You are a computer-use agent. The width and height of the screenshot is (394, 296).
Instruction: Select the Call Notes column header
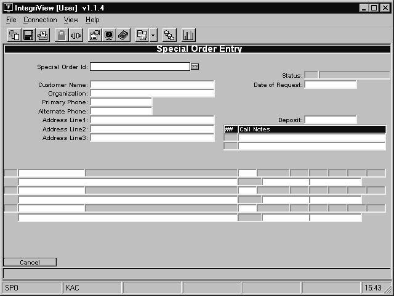(x=311, y=129)
